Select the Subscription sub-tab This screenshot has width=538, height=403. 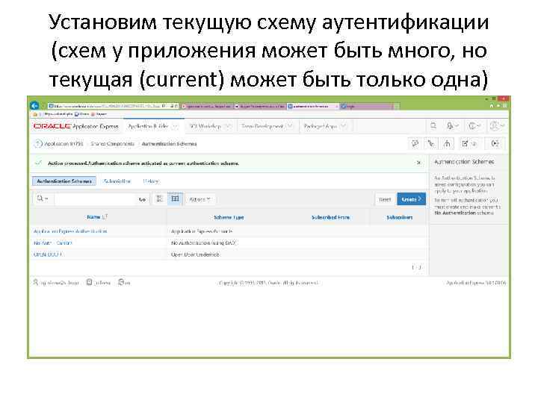point(117,181)
